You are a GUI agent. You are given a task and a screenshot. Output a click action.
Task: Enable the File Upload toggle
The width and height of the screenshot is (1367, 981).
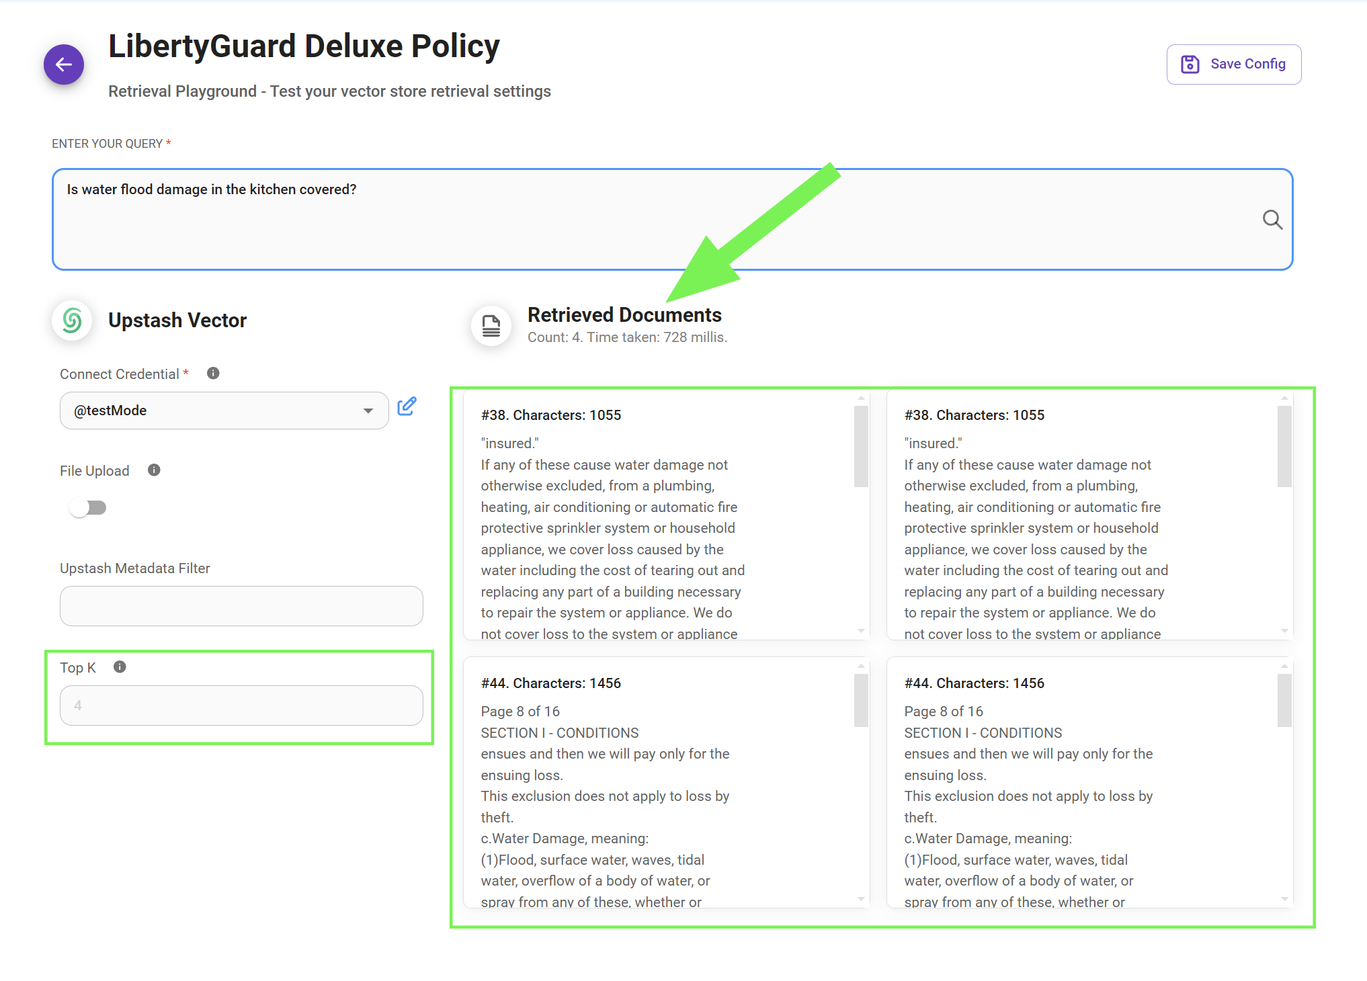click(x=88, y=508)
